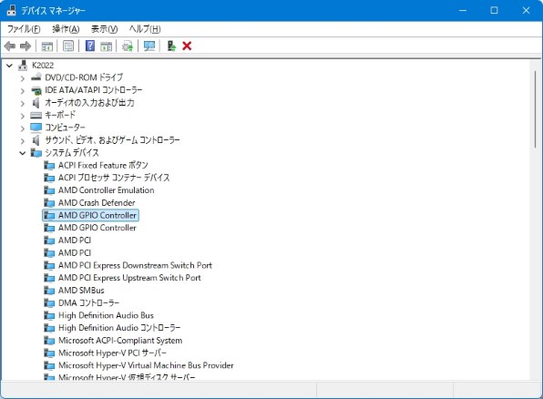
Task: Open the ヘルプ(H) menu
Action: 145,29
